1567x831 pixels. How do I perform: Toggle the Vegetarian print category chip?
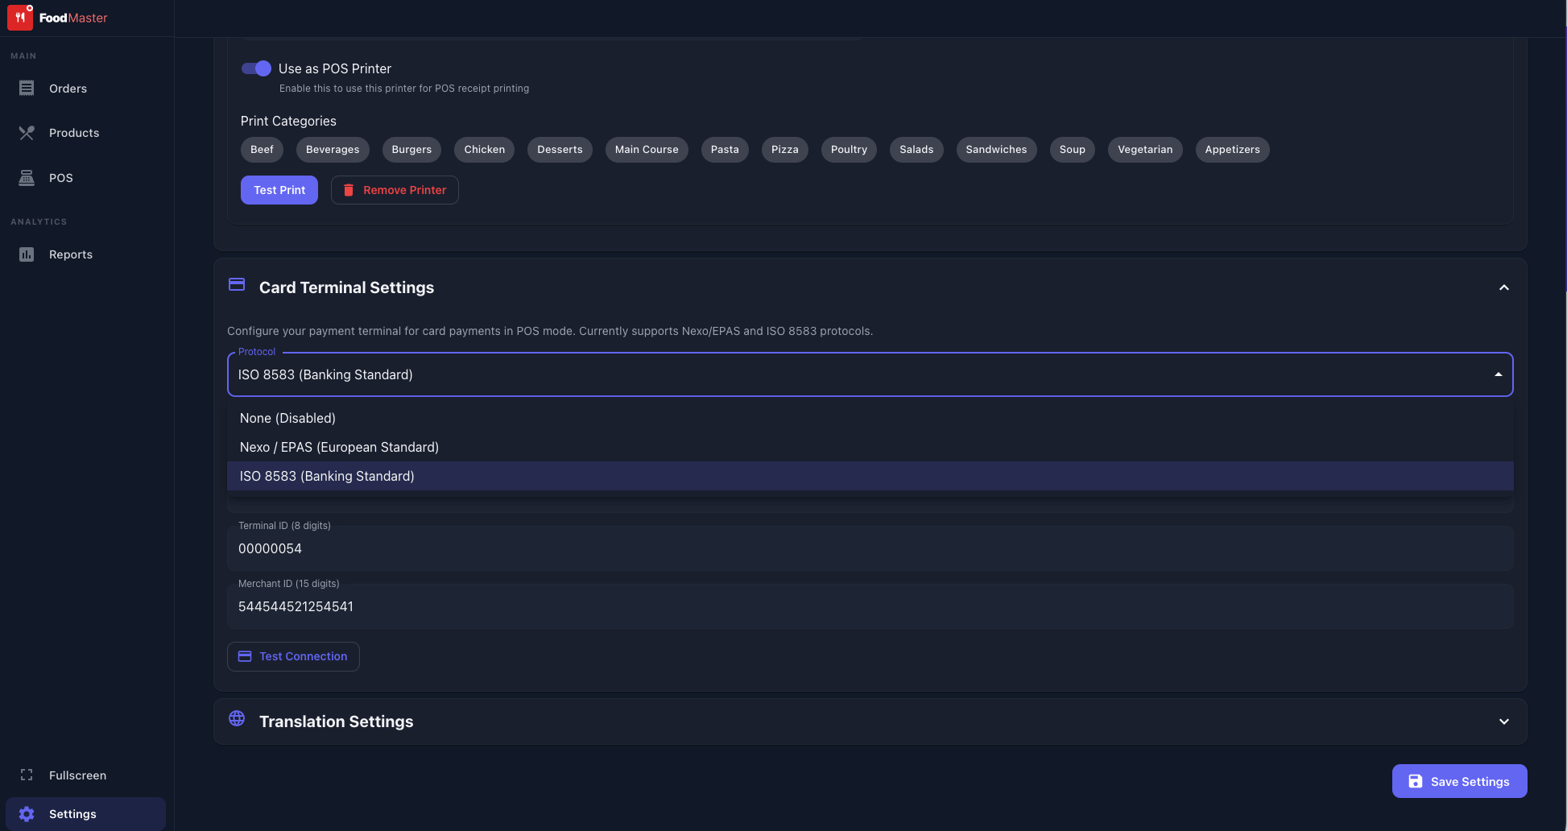click(x=1144, y=150)
